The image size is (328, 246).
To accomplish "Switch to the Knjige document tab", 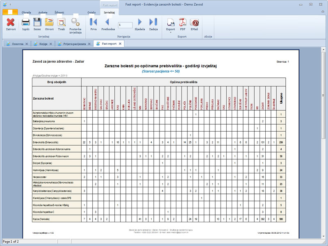I will (43, 44).
